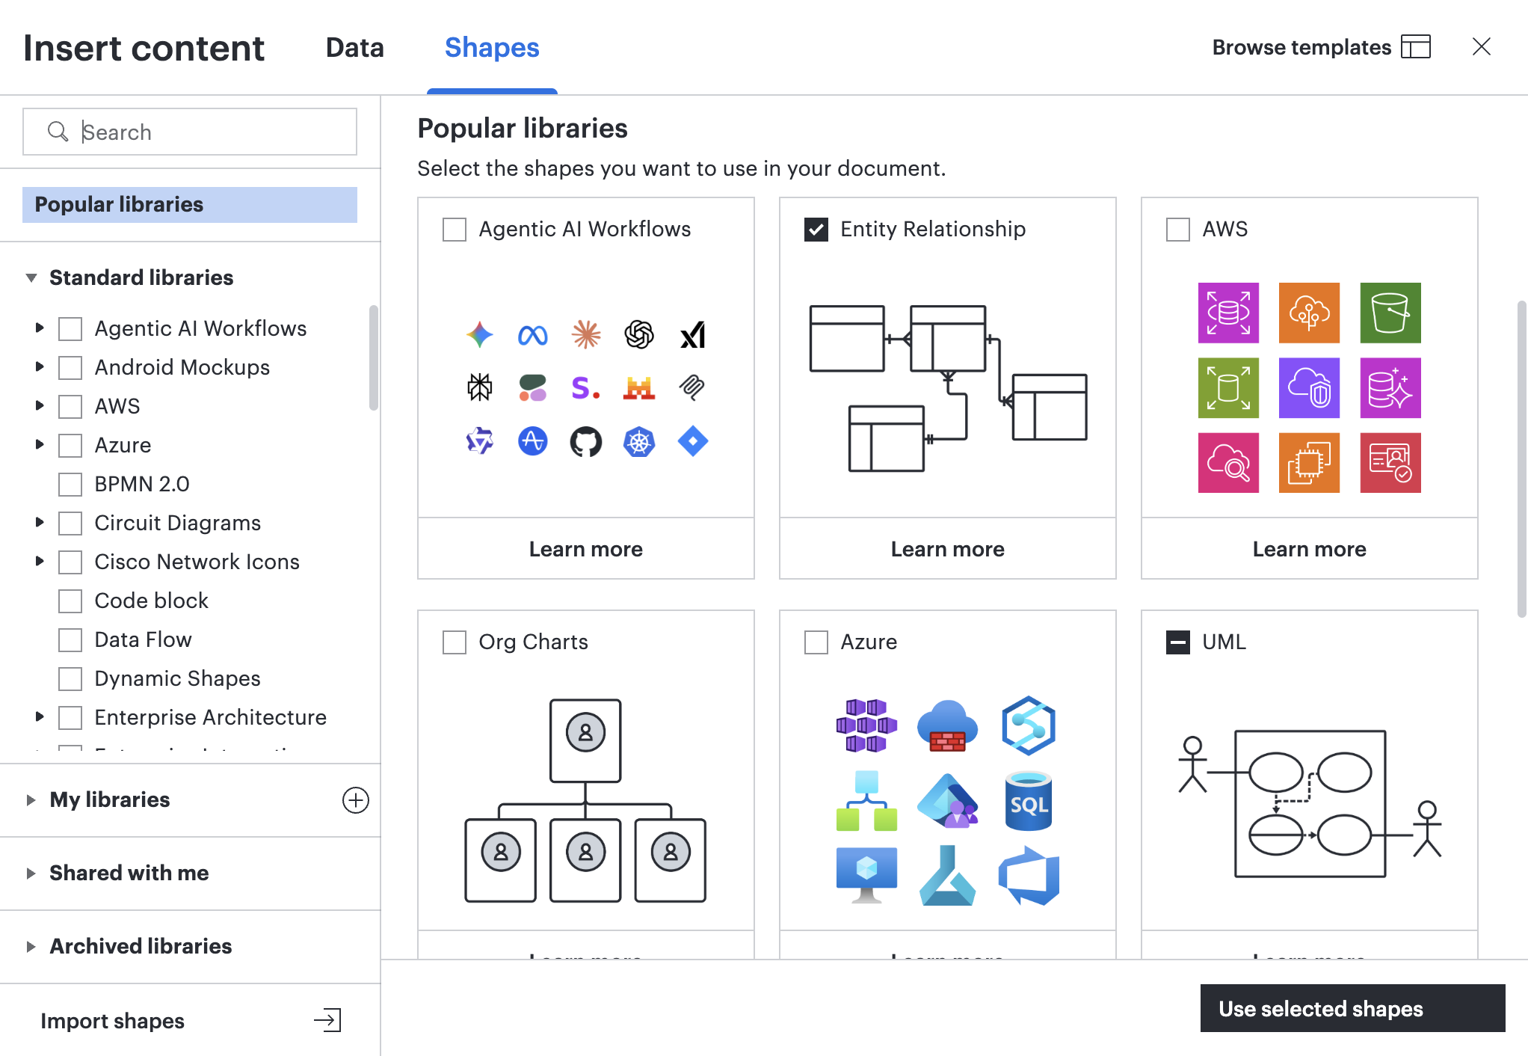Click the Azure DevOps icon
Image resolution: width=1528 pixels, height=1056 pixels.
(1029, 876)
